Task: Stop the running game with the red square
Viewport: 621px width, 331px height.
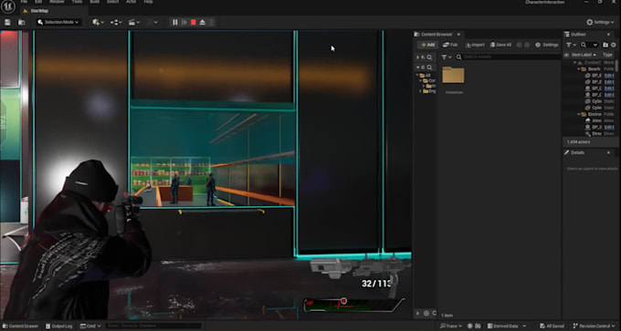Action: [x=194, y=23]
